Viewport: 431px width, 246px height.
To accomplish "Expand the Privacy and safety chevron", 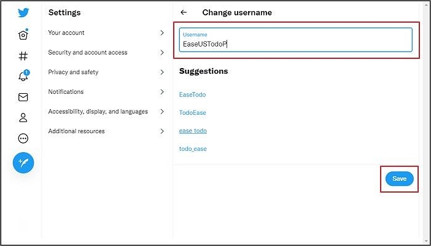I will click(x=162, y=72).
